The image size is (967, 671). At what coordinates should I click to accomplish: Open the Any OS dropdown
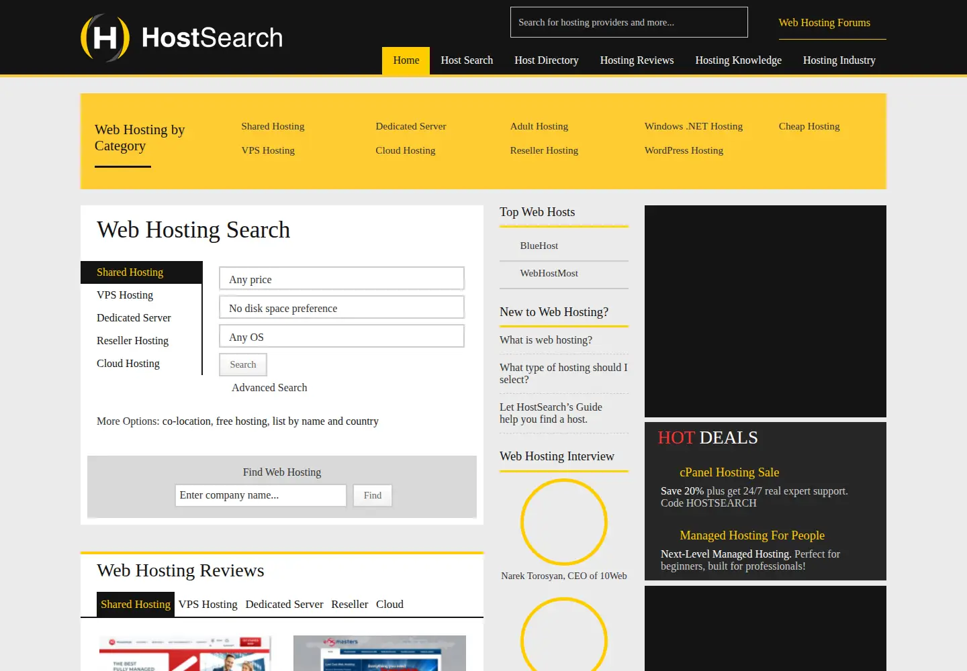tap(342, 336)
